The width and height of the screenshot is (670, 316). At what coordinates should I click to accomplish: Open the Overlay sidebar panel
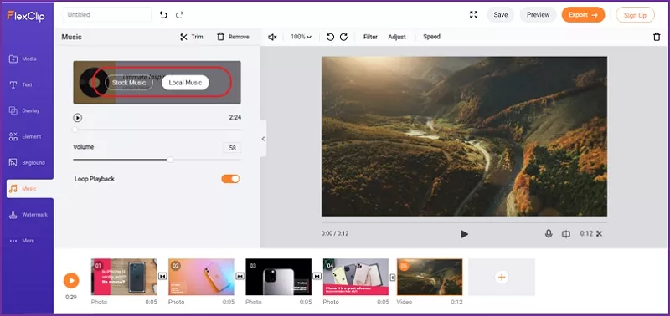pyautogui.click(x=24, y=111)
